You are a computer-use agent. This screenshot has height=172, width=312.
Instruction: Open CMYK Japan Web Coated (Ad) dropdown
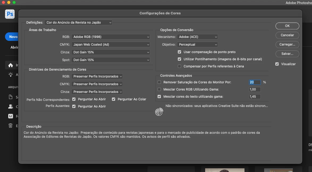coord(111,45)
